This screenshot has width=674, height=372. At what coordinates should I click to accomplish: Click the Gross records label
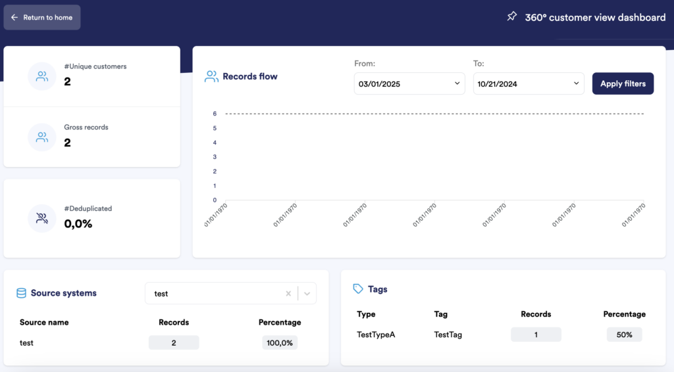pyautogui.click(x=86, y=128)
